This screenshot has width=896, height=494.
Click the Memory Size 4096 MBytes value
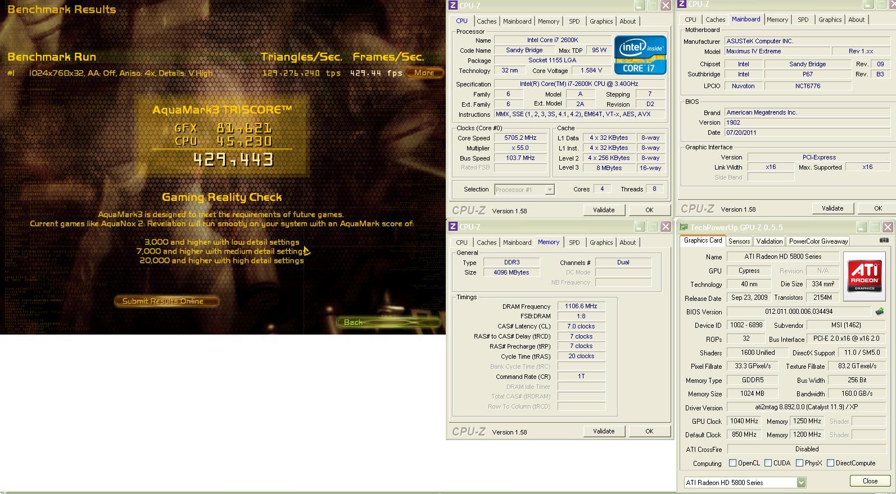point(511,272)
